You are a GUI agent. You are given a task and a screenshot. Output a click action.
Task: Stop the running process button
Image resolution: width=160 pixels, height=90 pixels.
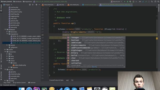click(x=136, y=1)
